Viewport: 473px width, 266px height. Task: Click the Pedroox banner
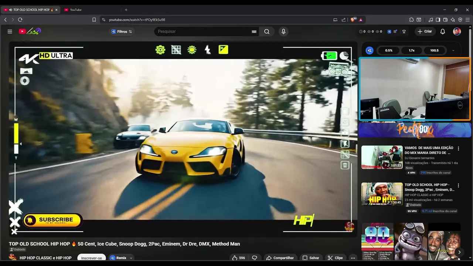click(x=415, y=130)
